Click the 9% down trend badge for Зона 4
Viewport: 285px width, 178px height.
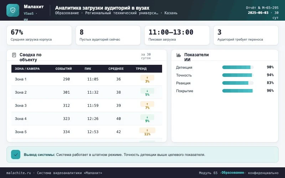(147, 119)
